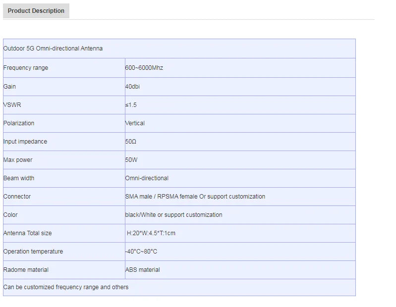Click the Vertical polarization value
This screenshot has width=396, height=307.
(x=135, y=123)
